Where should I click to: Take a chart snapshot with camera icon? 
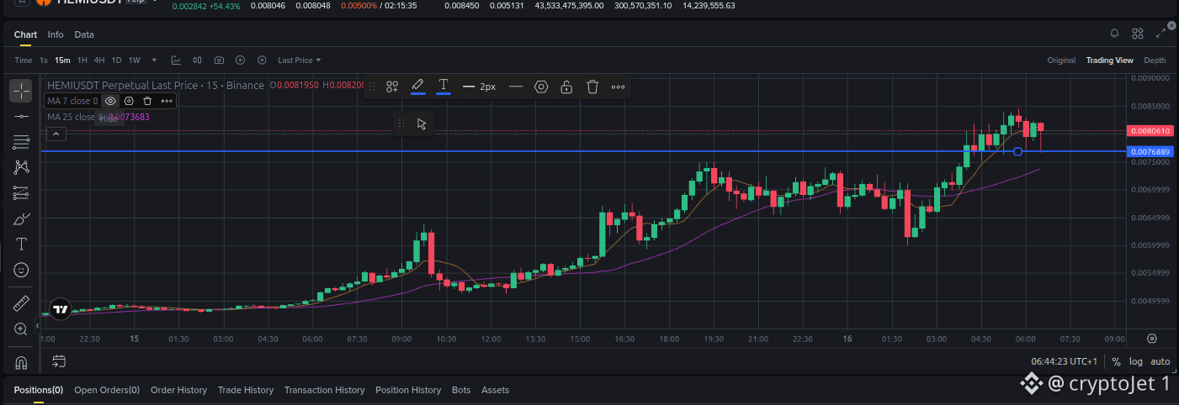219,60
